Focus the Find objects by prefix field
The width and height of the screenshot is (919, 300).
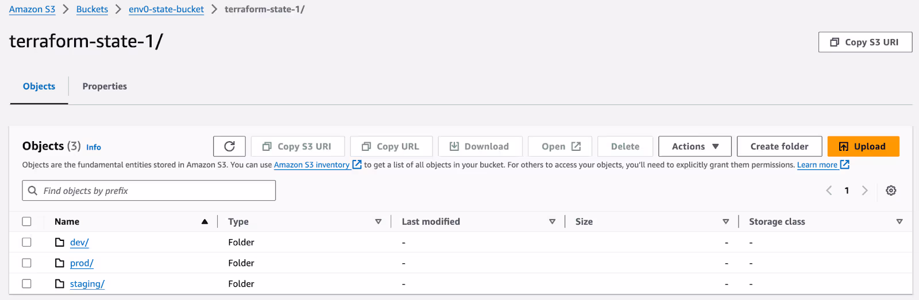149,190
